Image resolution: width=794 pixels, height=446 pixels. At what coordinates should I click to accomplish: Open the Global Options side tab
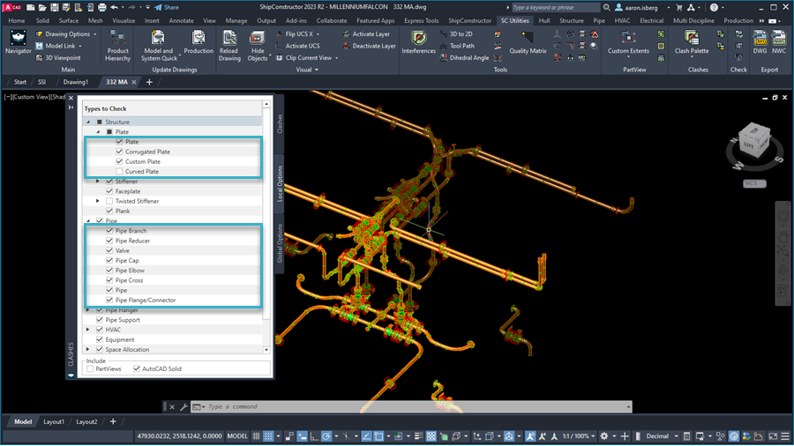(280, 244)
